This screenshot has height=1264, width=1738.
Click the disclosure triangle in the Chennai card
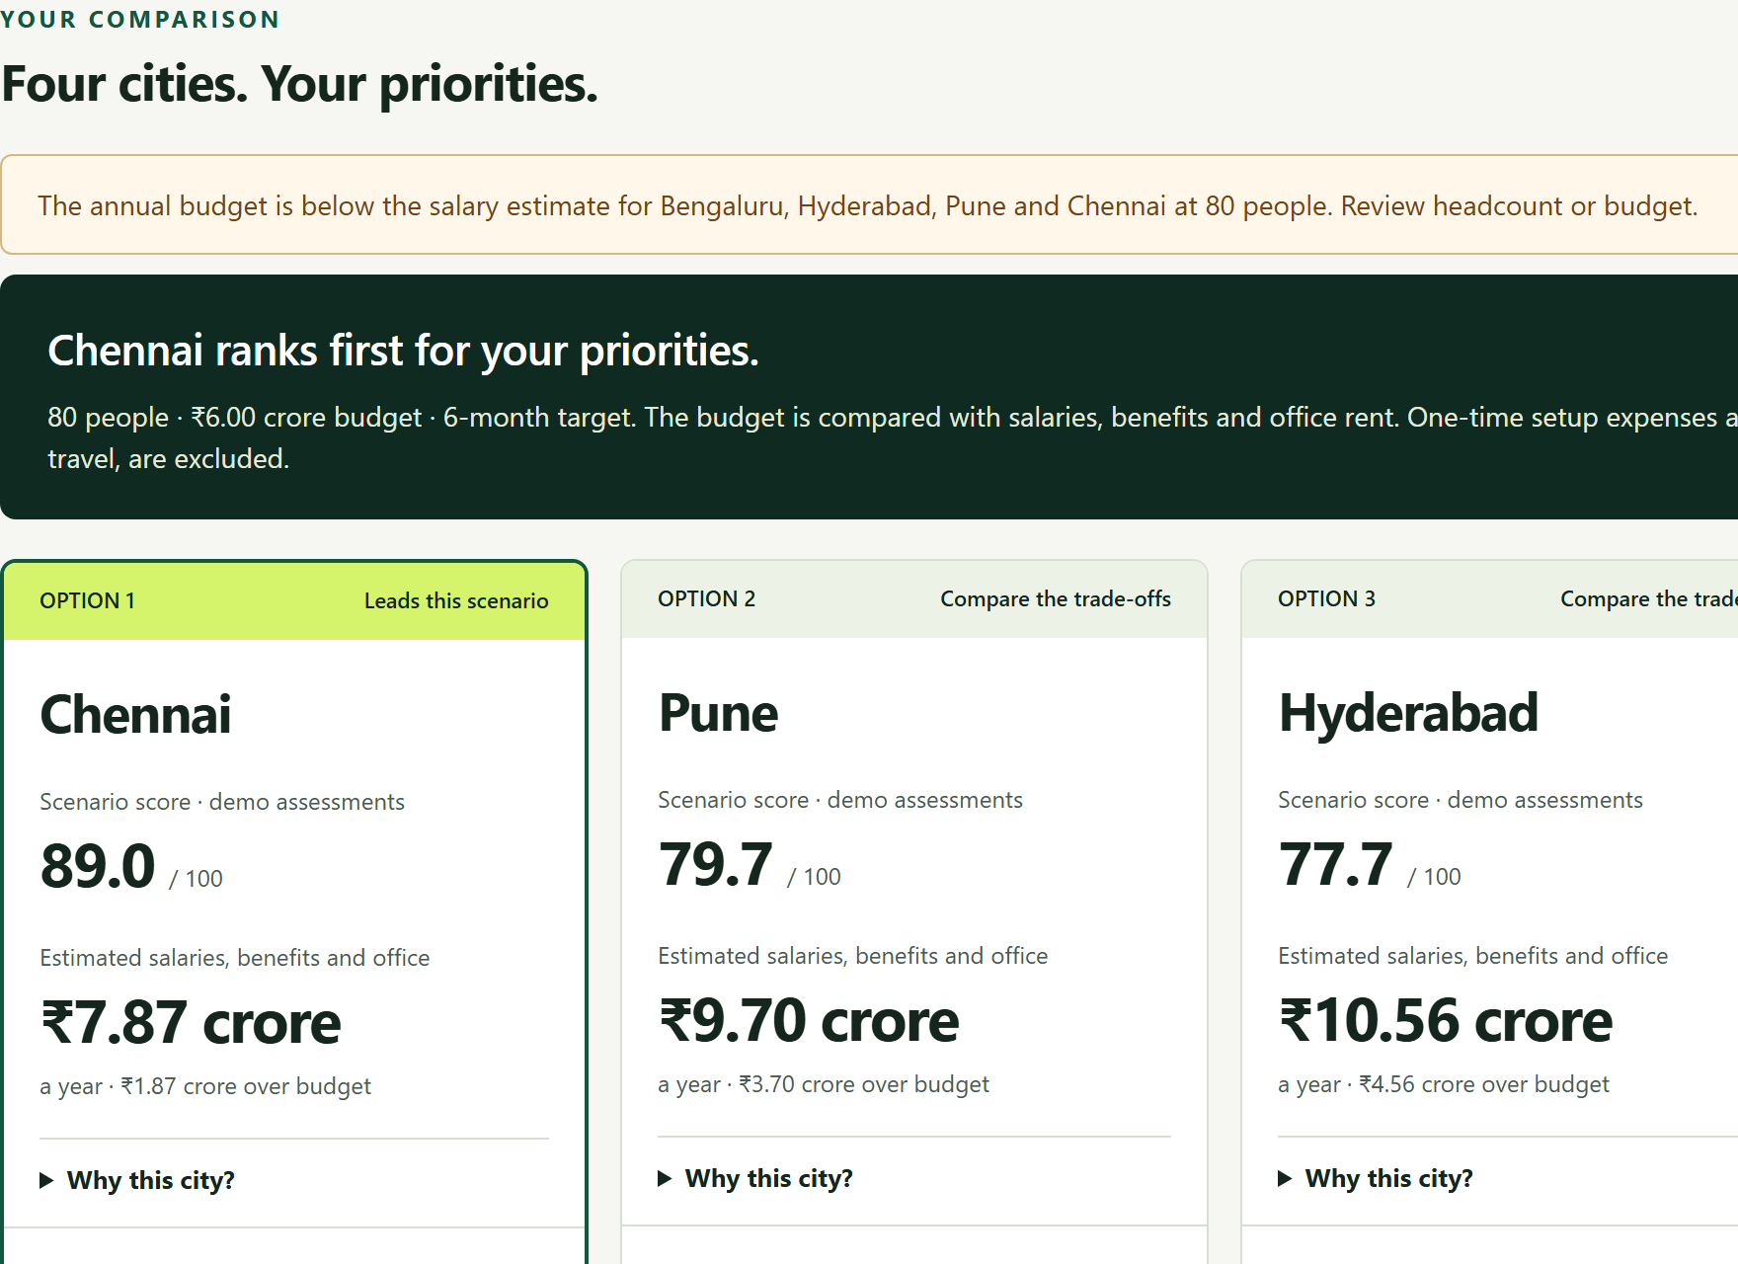[46, 1180]
